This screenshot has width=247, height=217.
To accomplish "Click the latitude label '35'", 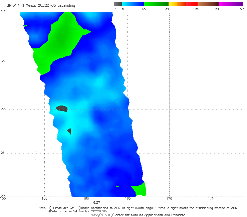I will [x=3, y=61].
